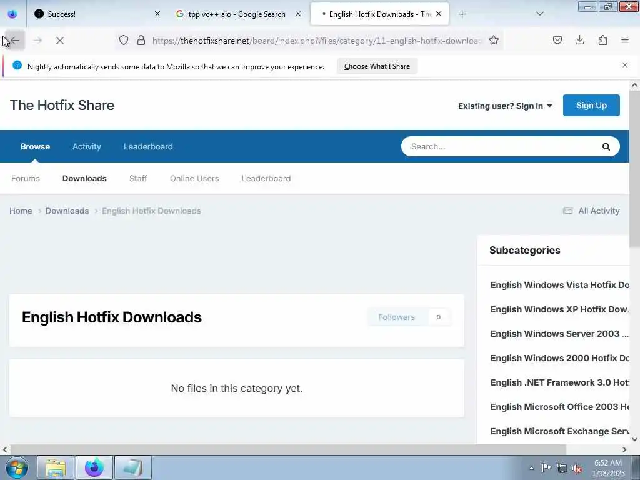This screenshot has height=480, width=640.
Task: Click vertical scrollbar up arrow
Action: pyautogui.click(x=635, y=85)
